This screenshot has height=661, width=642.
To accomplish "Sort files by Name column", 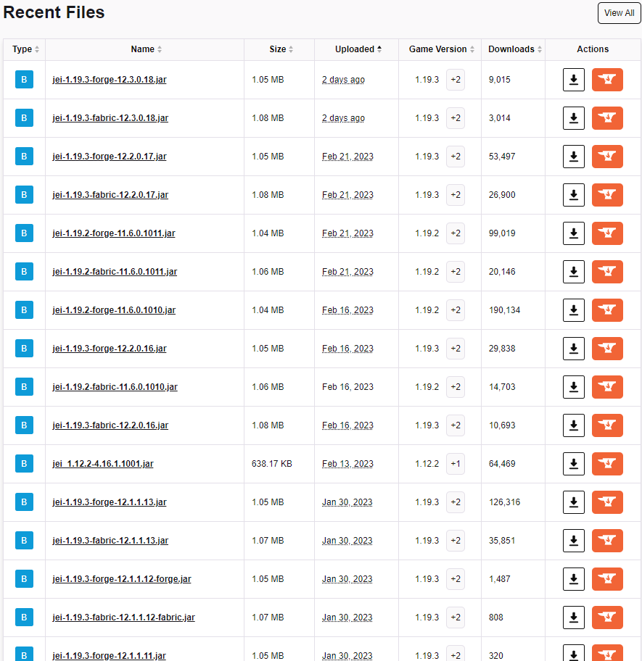I will (146, 49).
